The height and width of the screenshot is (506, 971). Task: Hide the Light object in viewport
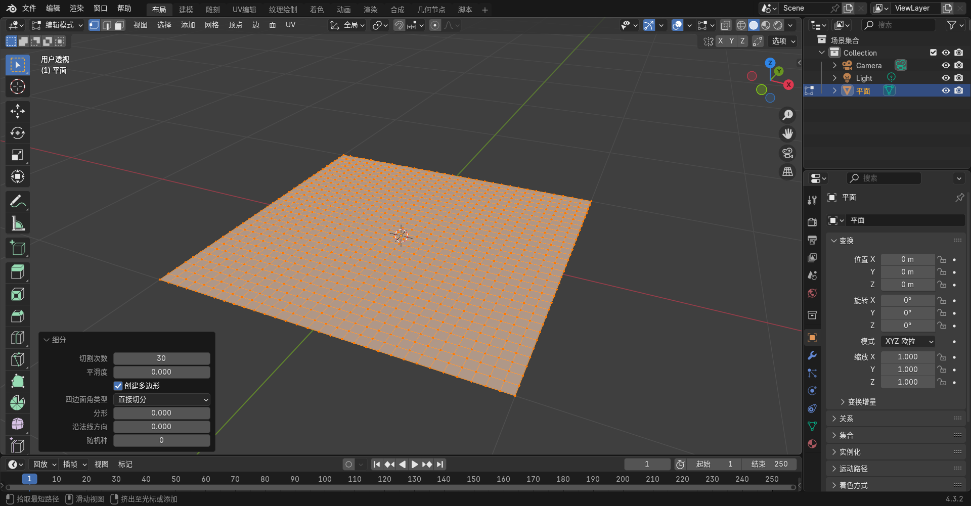pyautogui.click(x=945, y=78)
